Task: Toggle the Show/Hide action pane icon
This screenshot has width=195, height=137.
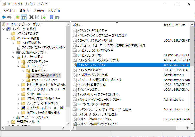Action: point(57,17)
